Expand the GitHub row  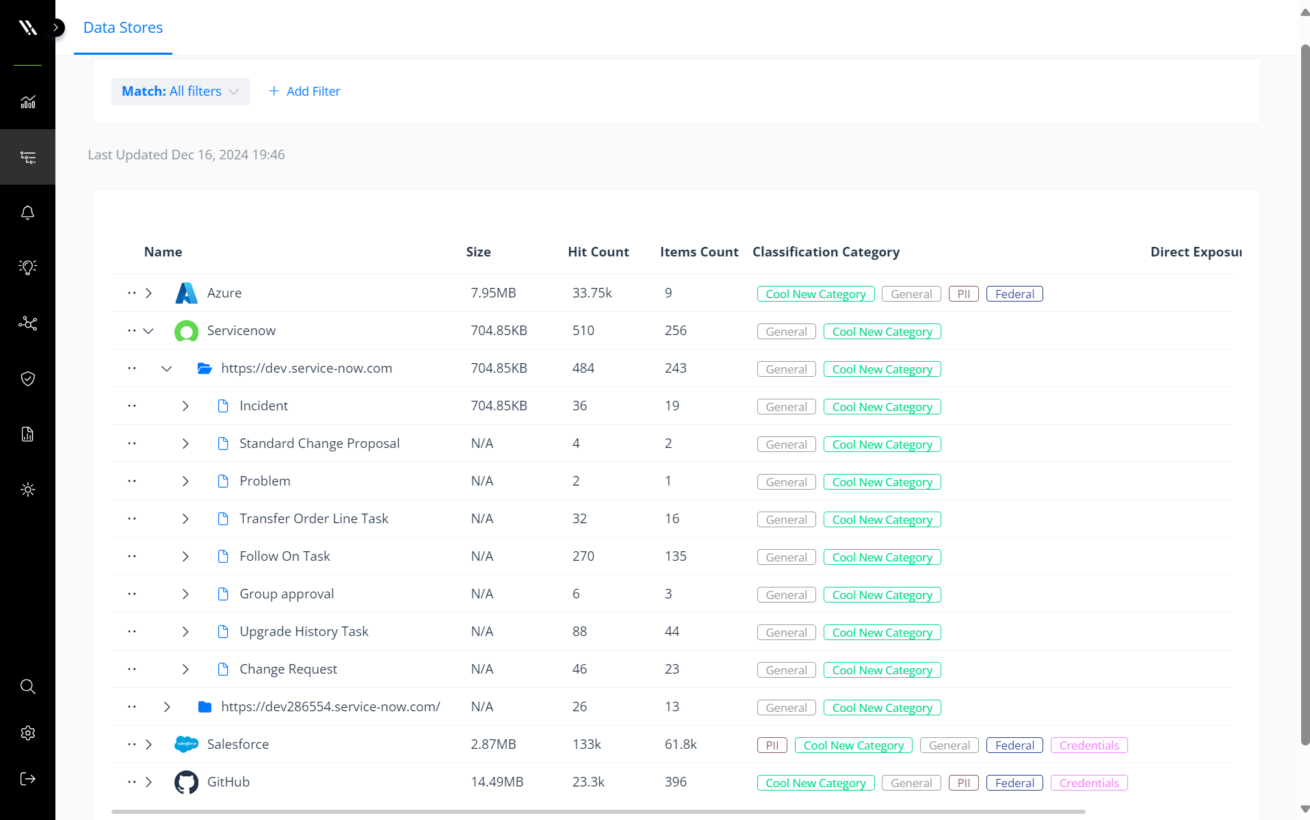tap(148, 782)
